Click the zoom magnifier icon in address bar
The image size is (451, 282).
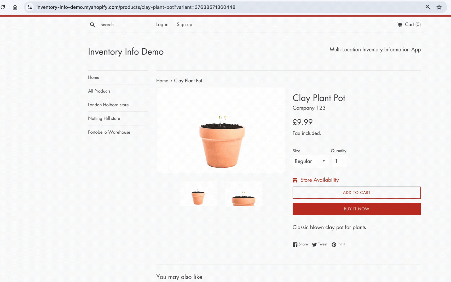[x=428, y=7]
